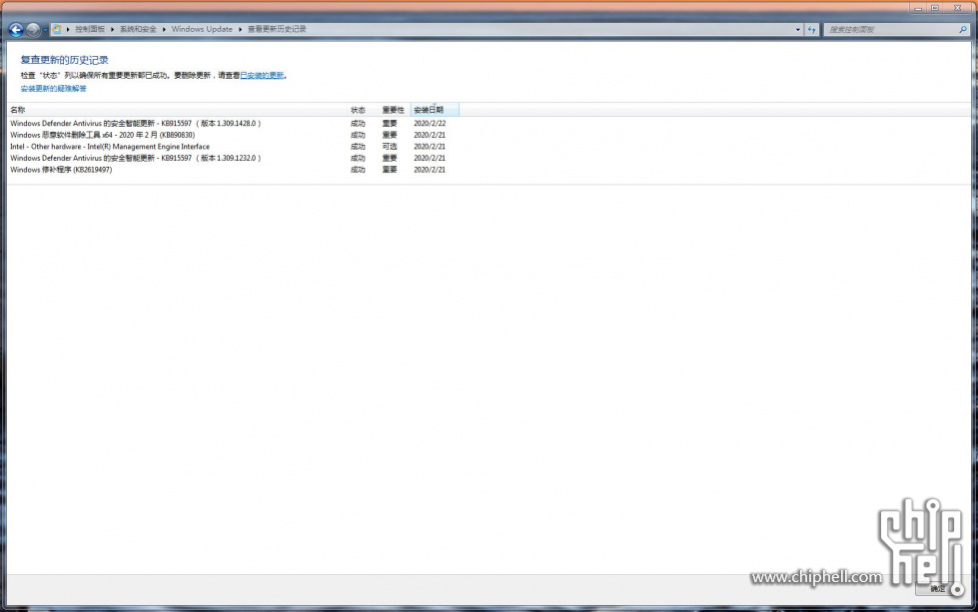Click the 2020/2/22 install date cell
978x612 pixels.
click(430, 124)
